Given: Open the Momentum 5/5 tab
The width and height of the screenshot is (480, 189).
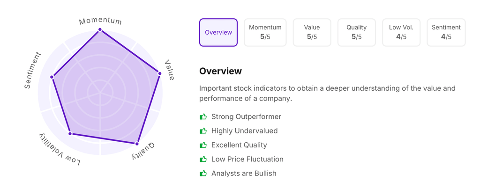Looking at the screenshot, I should coord(265,32).
